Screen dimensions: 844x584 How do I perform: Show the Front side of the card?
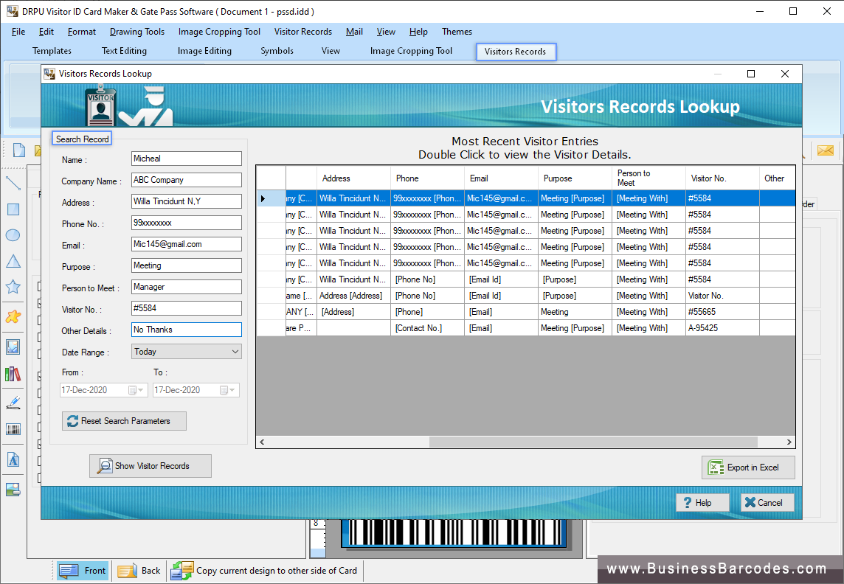coord(83,570)
